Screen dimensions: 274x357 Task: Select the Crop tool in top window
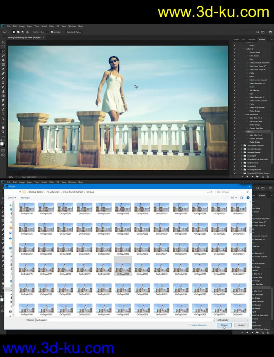[3, 60]
